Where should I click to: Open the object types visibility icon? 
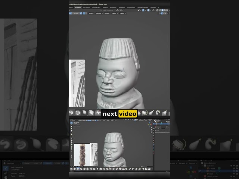[139, 10]
